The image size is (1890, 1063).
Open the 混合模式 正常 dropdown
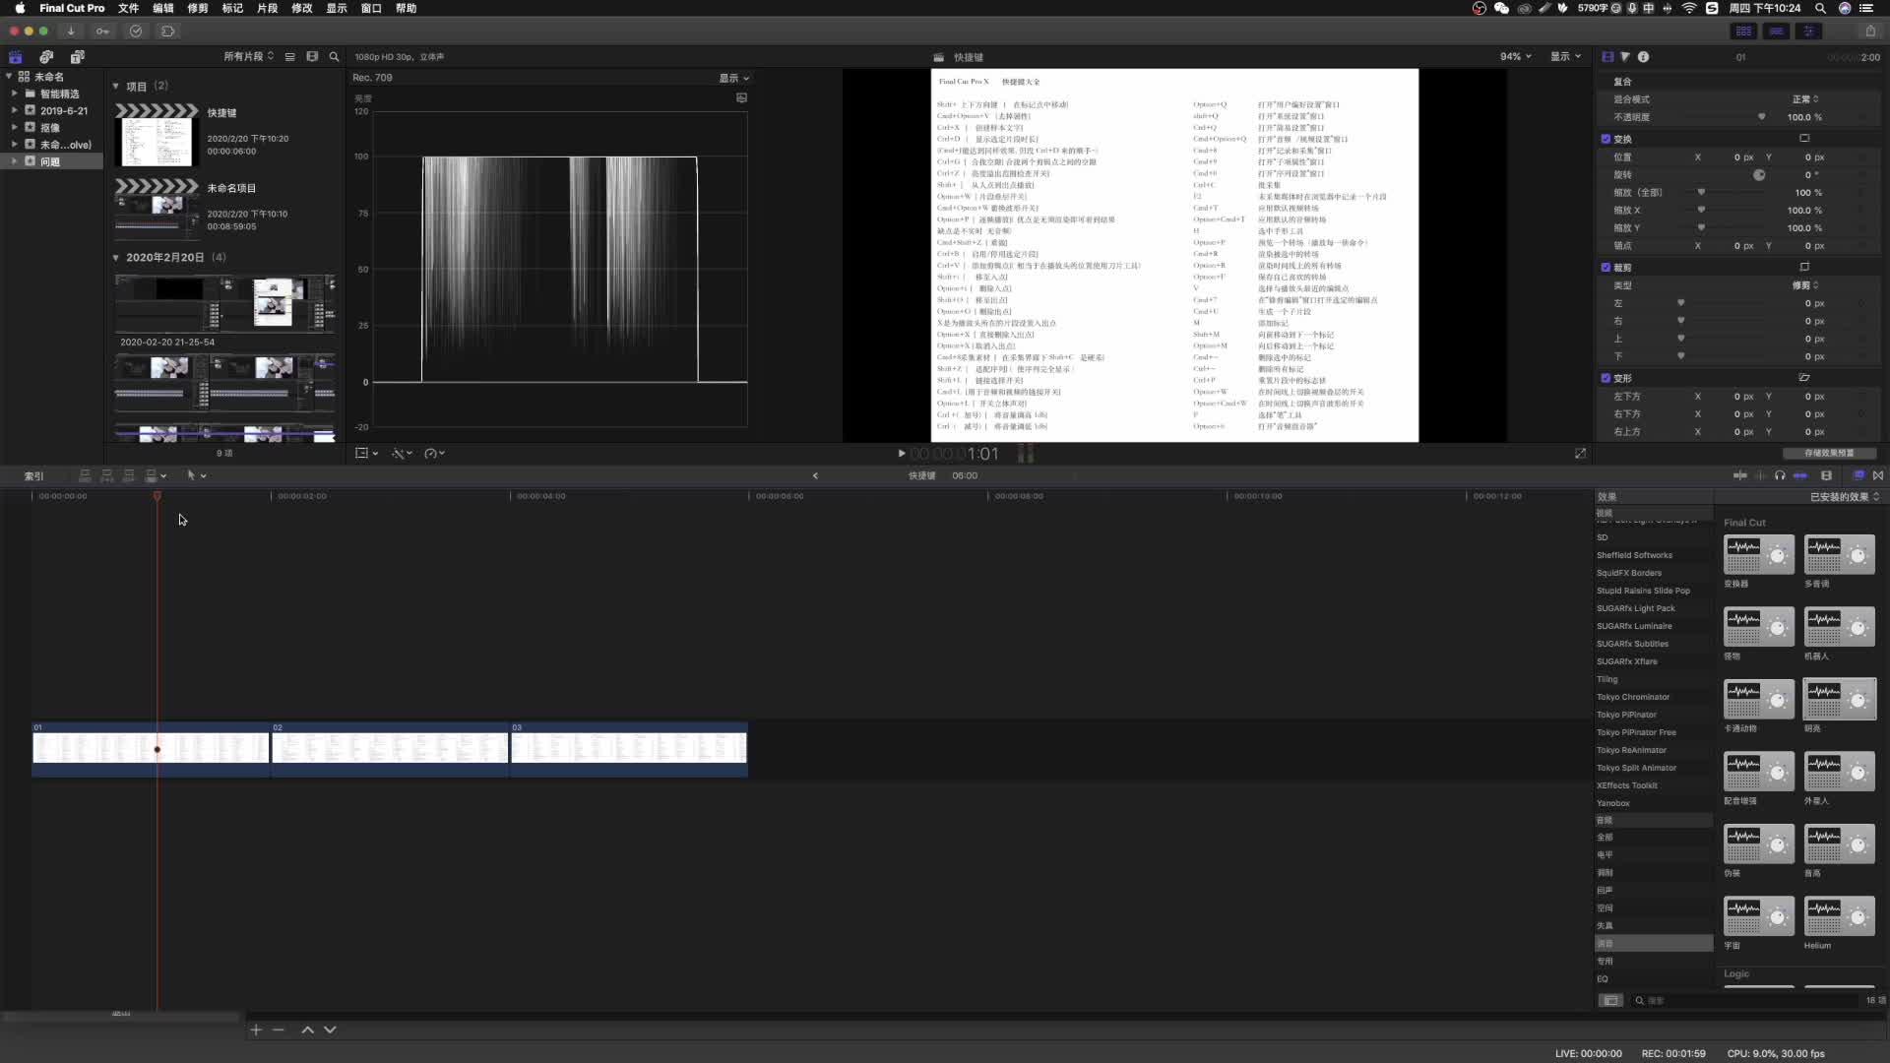pos(1805,99)
